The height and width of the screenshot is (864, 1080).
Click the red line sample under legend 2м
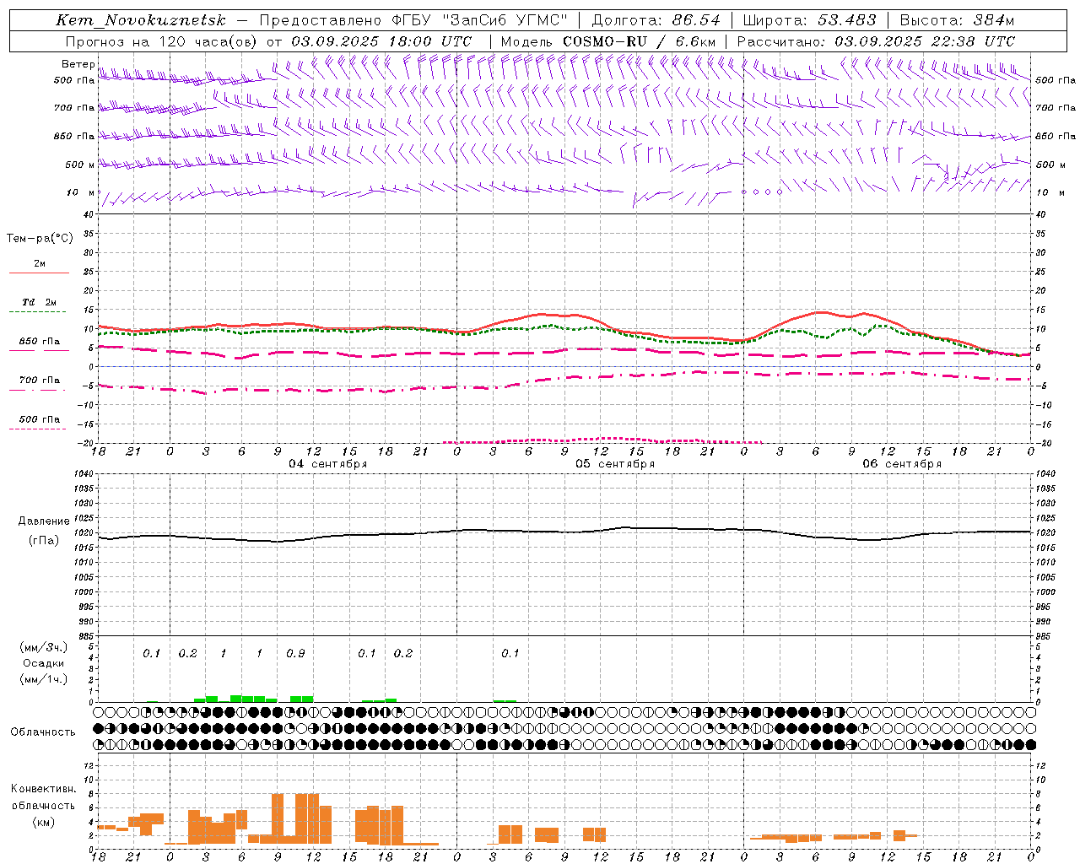39,273
